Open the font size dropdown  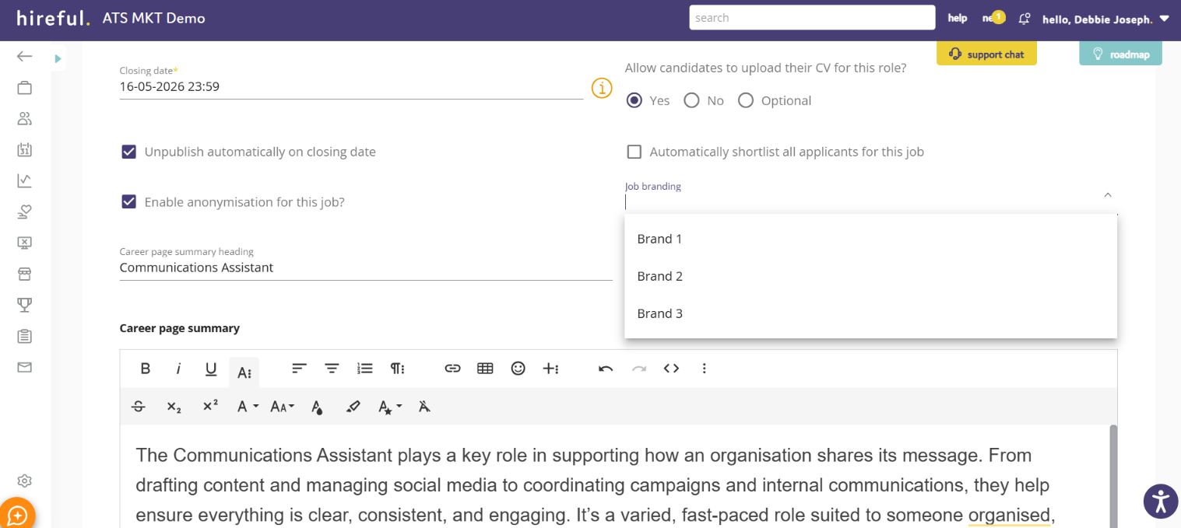[x=282, y=406]
